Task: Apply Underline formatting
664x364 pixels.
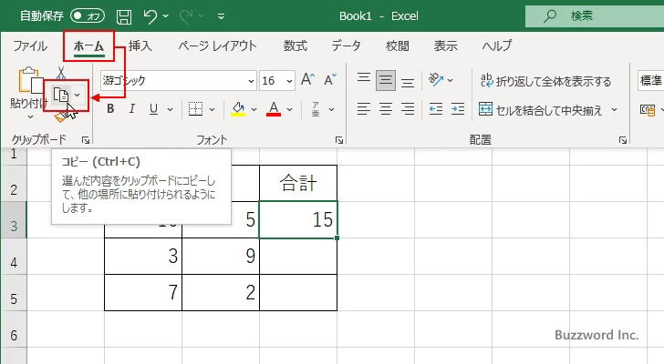Action: click(x=153, y=109)
